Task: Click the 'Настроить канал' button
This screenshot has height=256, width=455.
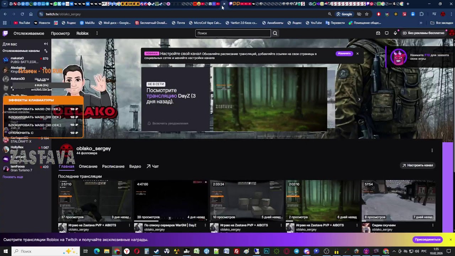Action: click(x=418, y=165)
